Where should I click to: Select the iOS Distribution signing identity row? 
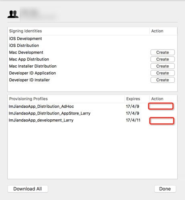[92, 46]
